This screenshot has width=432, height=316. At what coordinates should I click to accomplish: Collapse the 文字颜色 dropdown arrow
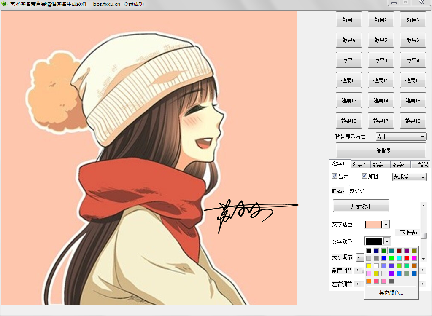(x=387, y=241)
